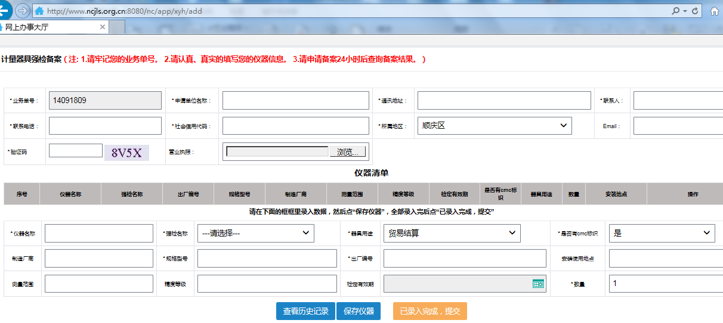Click the 保存仪器 button

tap(359, 311)
